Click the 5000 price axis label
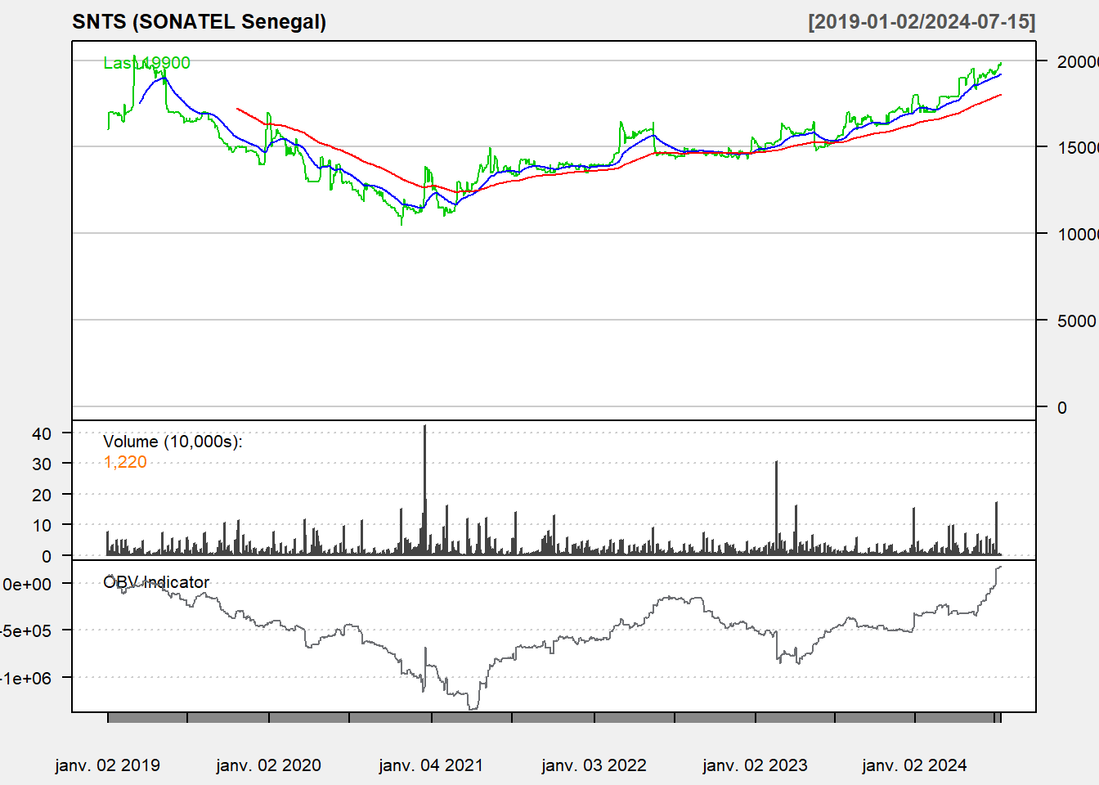 [1076, 321]
